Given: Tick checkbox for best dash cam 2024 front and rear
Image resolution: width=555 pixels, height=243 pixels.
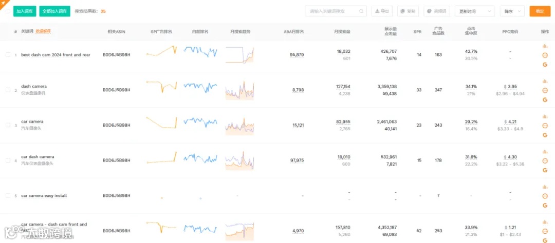Looking at the screenshot, I should [x=8, y=55].
